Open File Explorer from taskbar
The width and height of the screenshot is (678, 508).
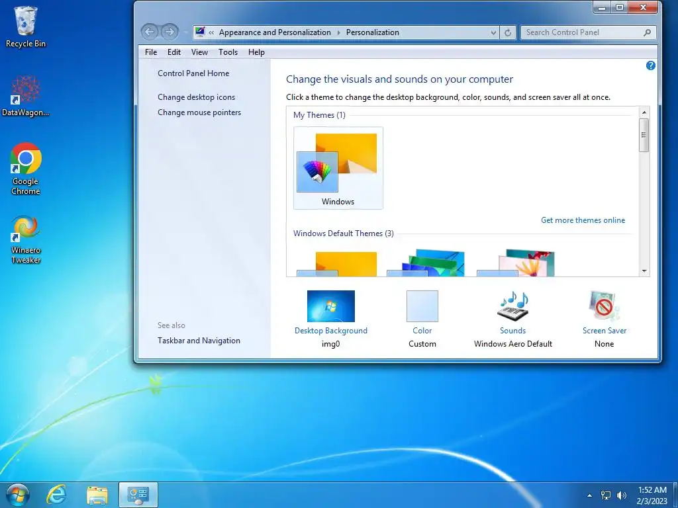pos(97,495)
